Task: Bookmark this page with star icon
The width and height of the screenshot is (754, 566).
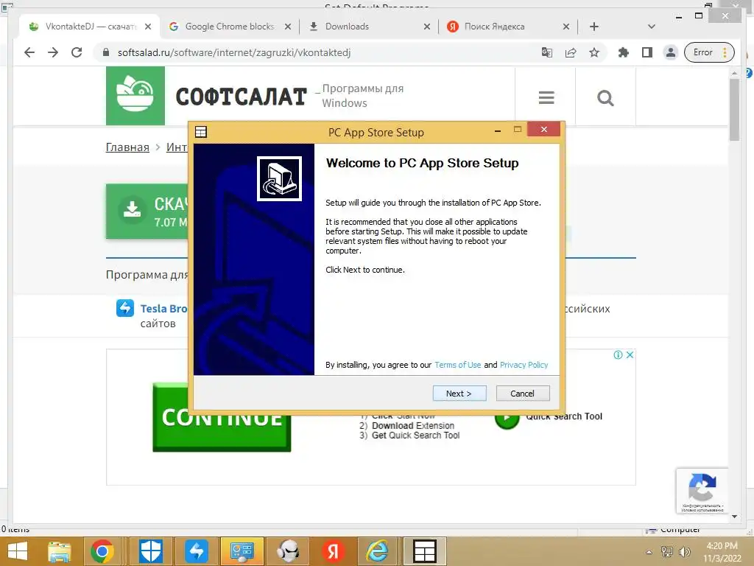Action: pyautogui.click(x=594, y=52)
